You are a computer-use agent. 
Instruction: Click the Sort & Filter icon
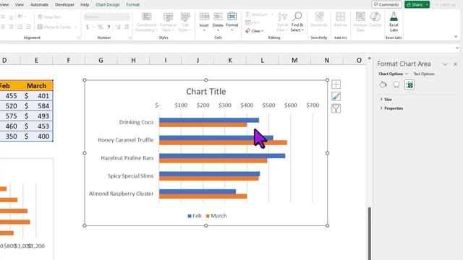tap(282, 17)
